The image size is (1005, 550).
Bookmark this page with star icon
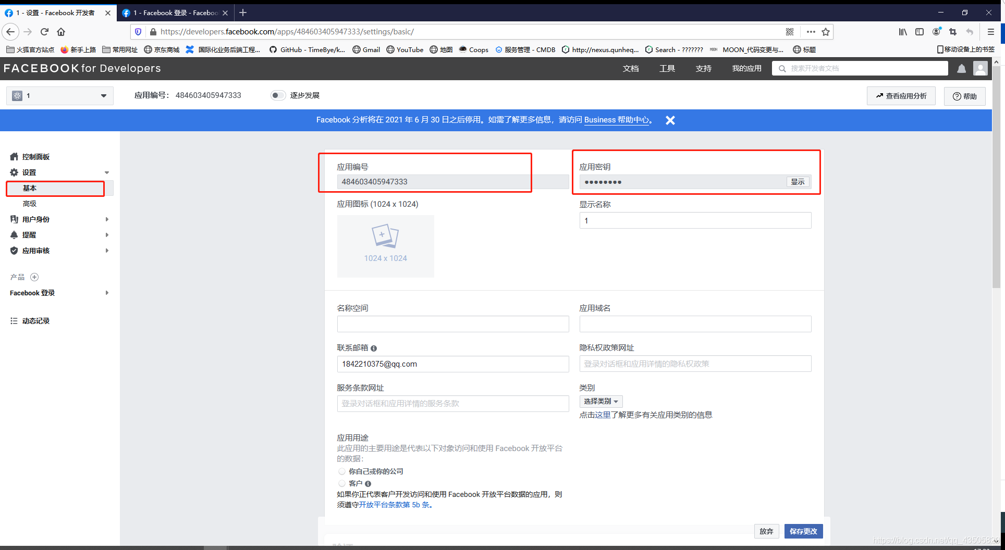[826, 32]
